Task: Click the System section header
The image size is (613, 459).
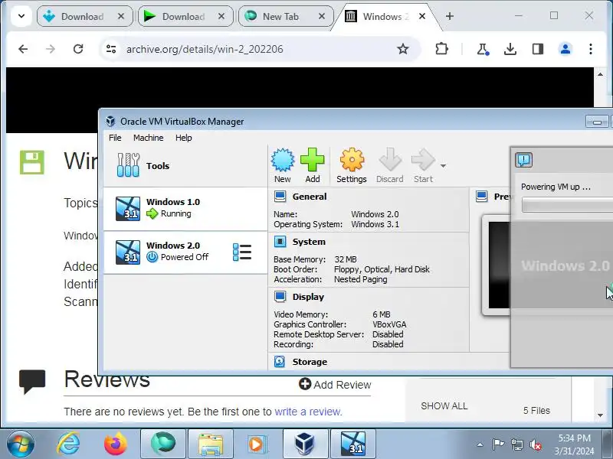Action: (309, 242)
